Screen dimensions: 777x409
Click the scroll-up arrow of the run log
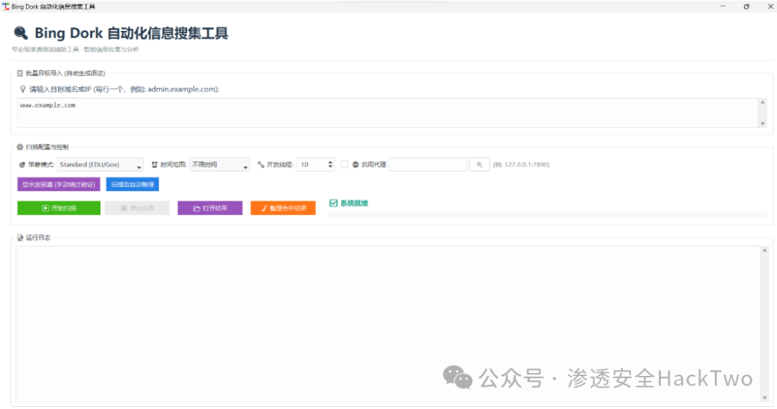coord(765,251)
